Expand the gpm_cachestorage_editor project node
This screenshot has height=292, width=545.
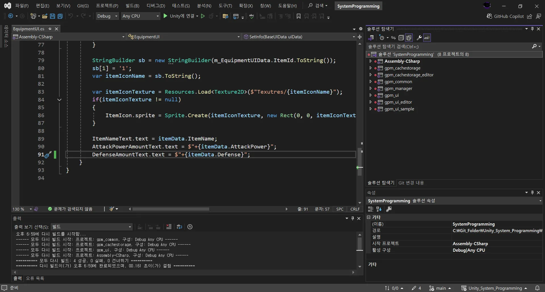[x=370, y=75]
